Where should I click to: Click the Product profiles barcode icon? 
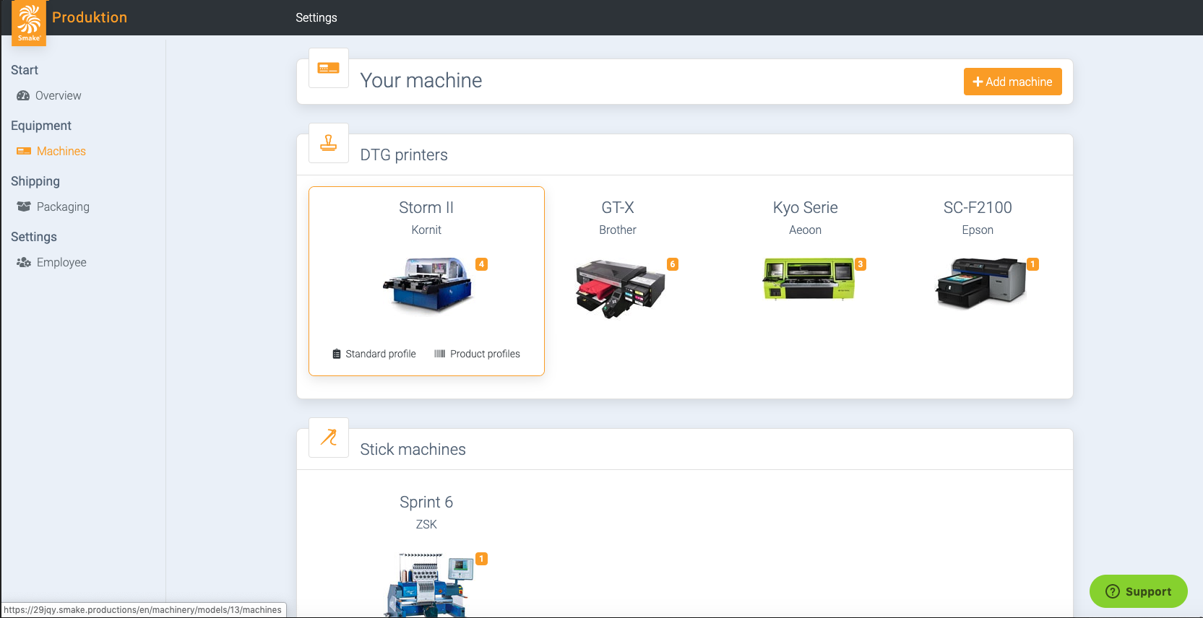click(x=439, y=354)
